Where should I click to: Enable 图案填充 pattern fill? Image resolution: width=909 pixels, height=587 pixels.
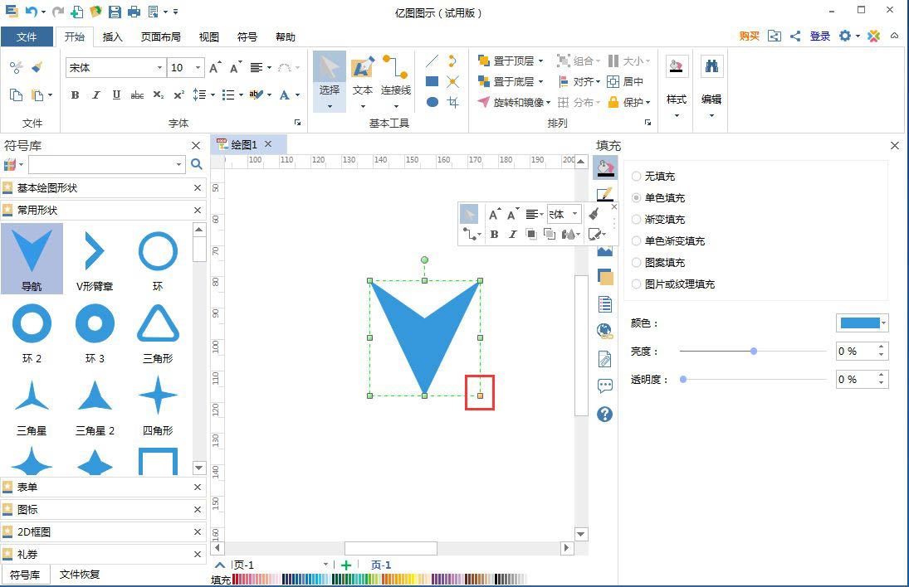click(x=637, y=262)
